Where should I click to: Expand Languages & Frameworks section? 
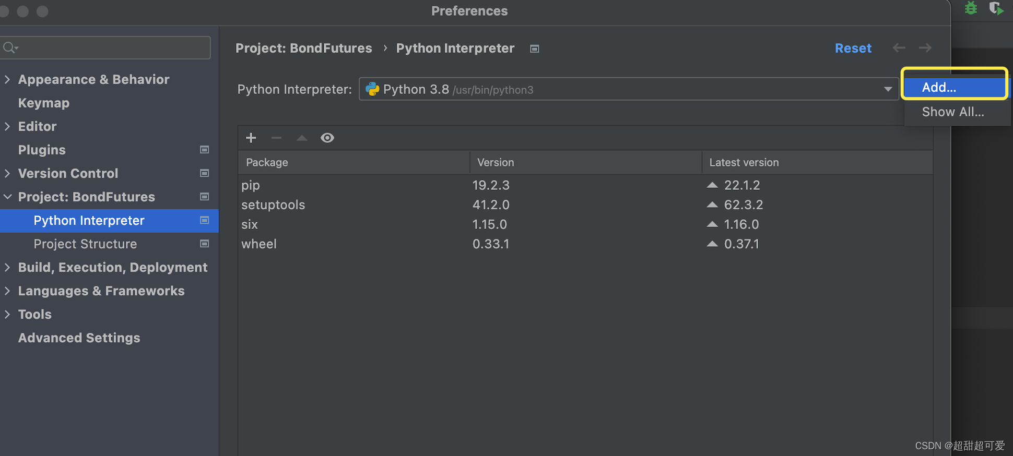point(7,291)
